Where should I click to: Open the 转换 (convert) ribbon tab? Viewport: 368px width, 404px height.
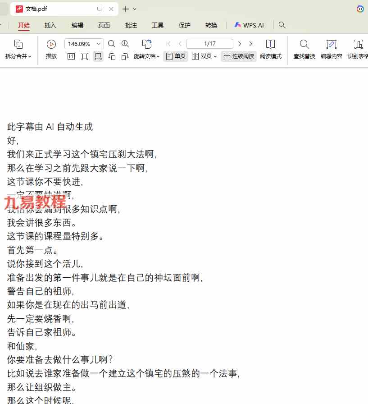click(211, 25)
